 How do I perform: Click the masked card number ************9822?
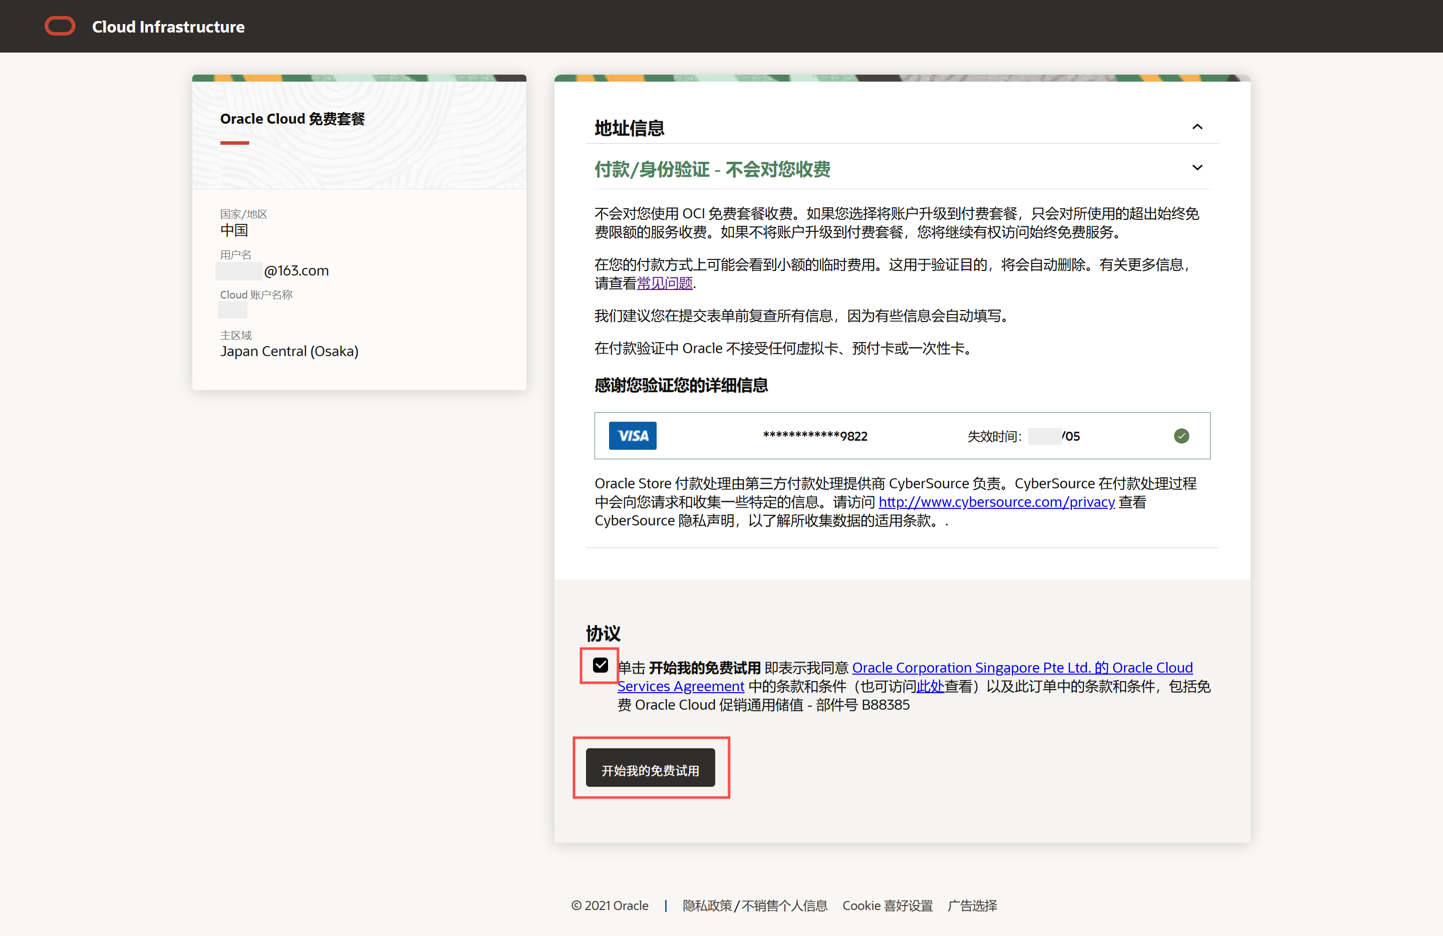815,436
